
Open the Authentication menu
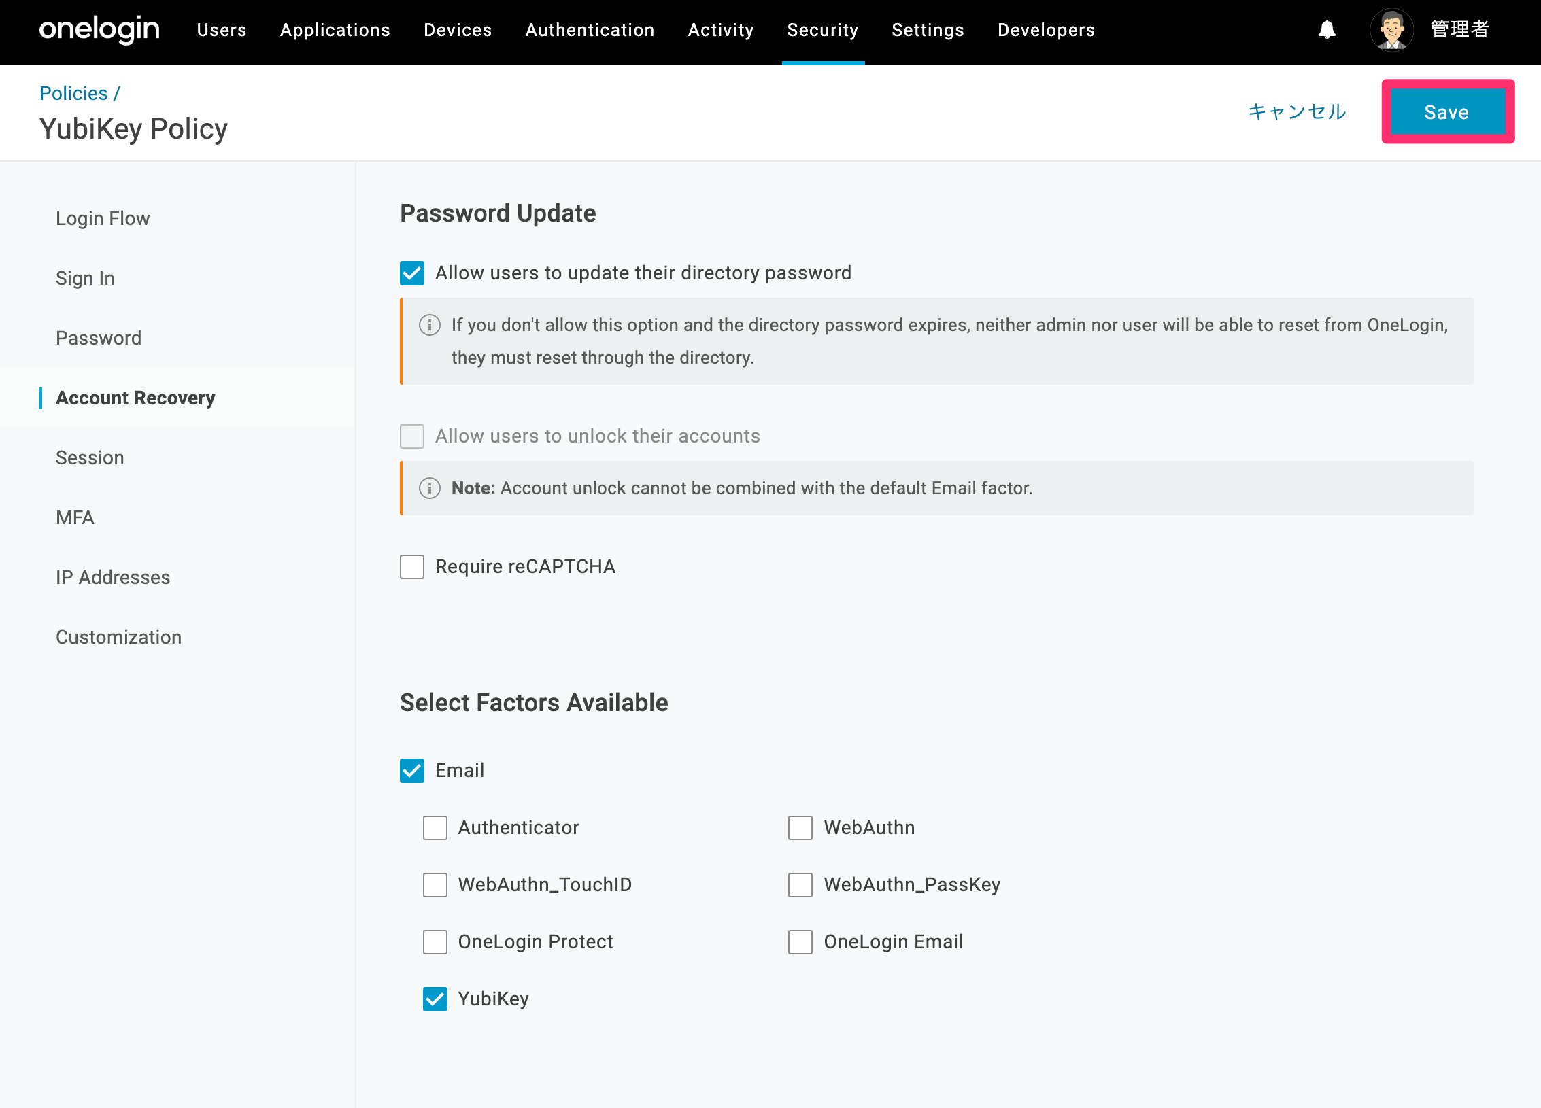[590, 30]
